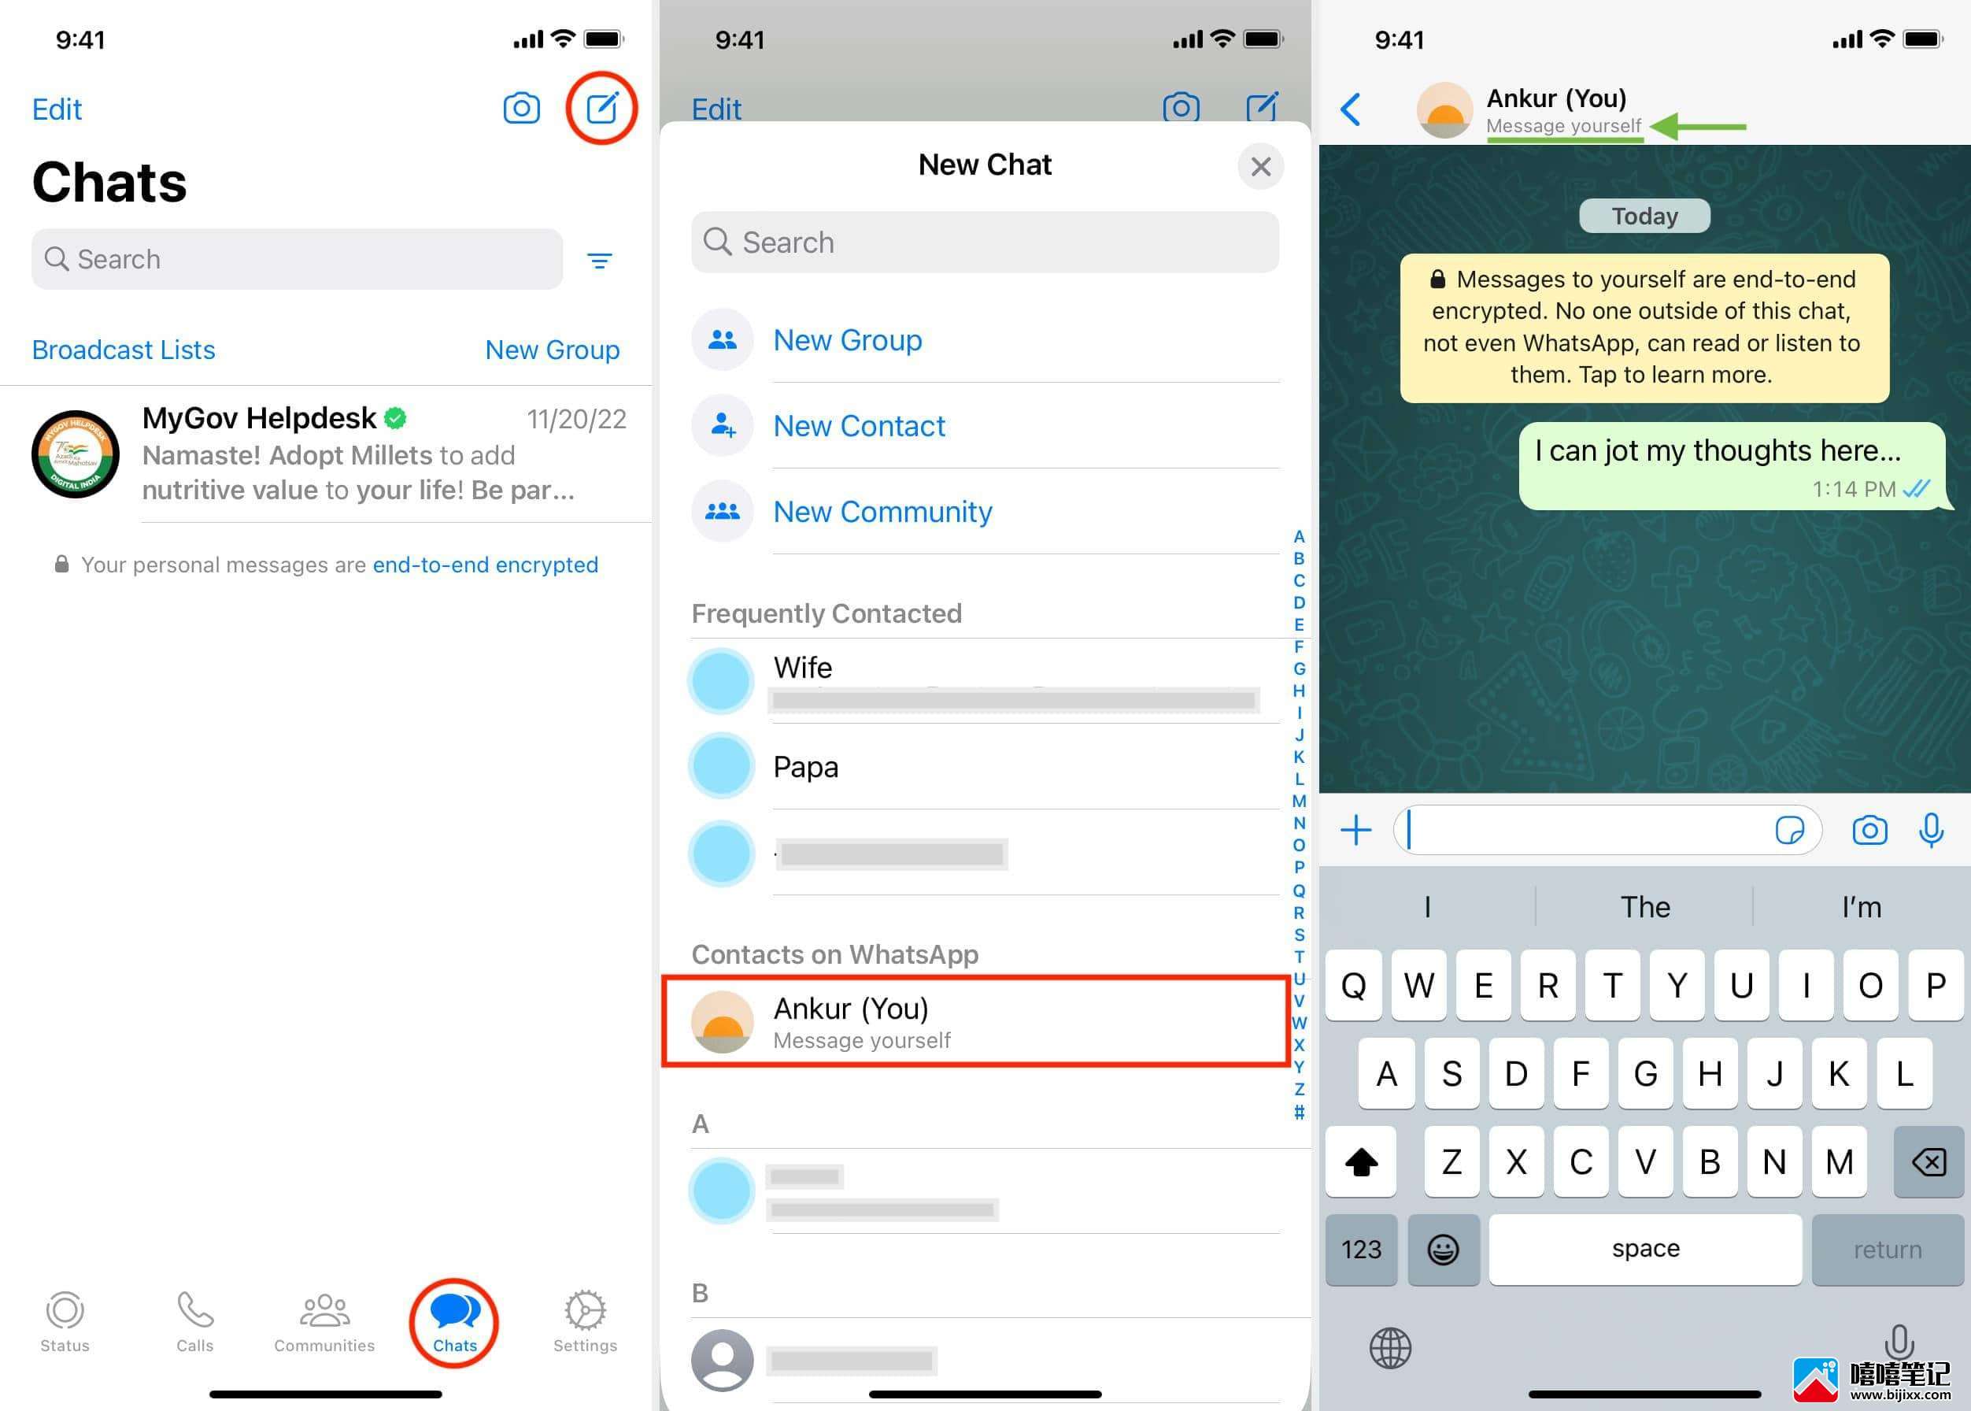The image size is (1971, 1411).
Task: Tap the camera icon in message input bar
Action: 1869,831
